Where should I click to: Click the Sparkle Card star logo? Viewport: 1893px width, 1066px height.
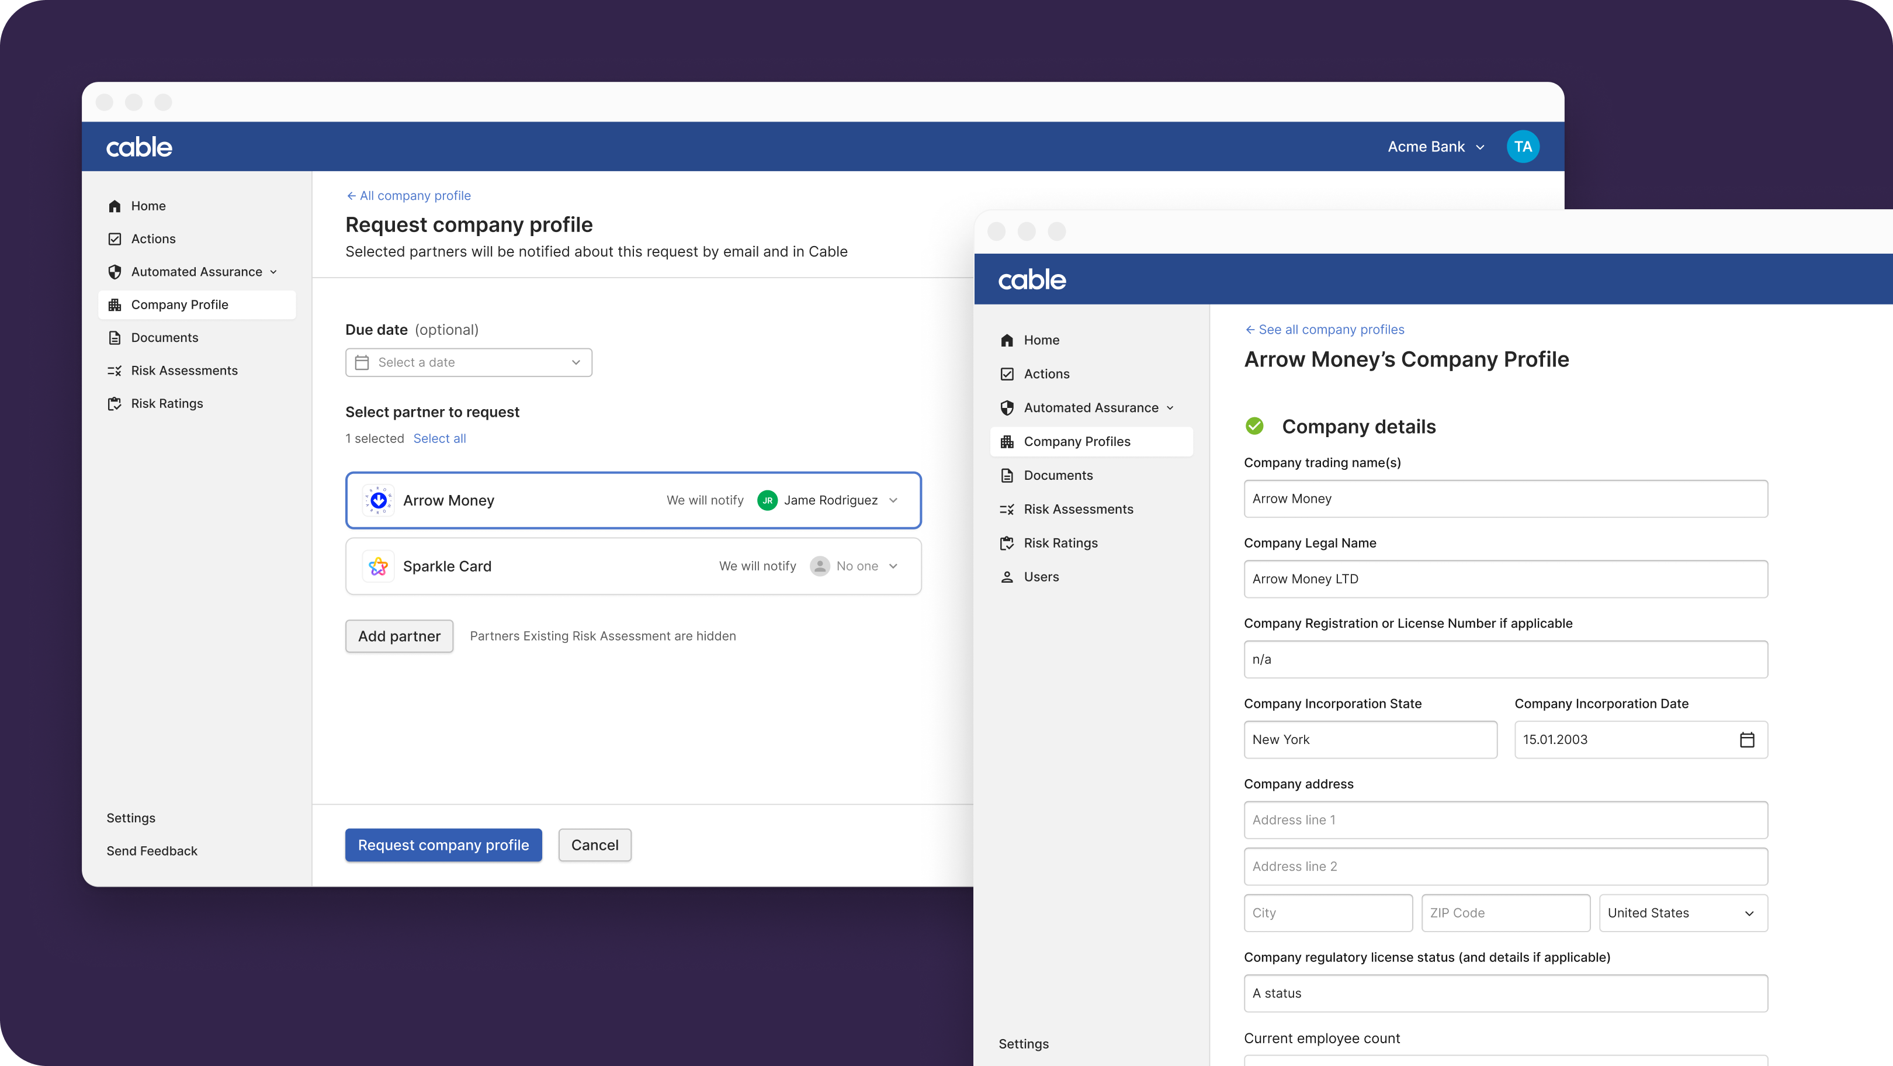point(379,566)
